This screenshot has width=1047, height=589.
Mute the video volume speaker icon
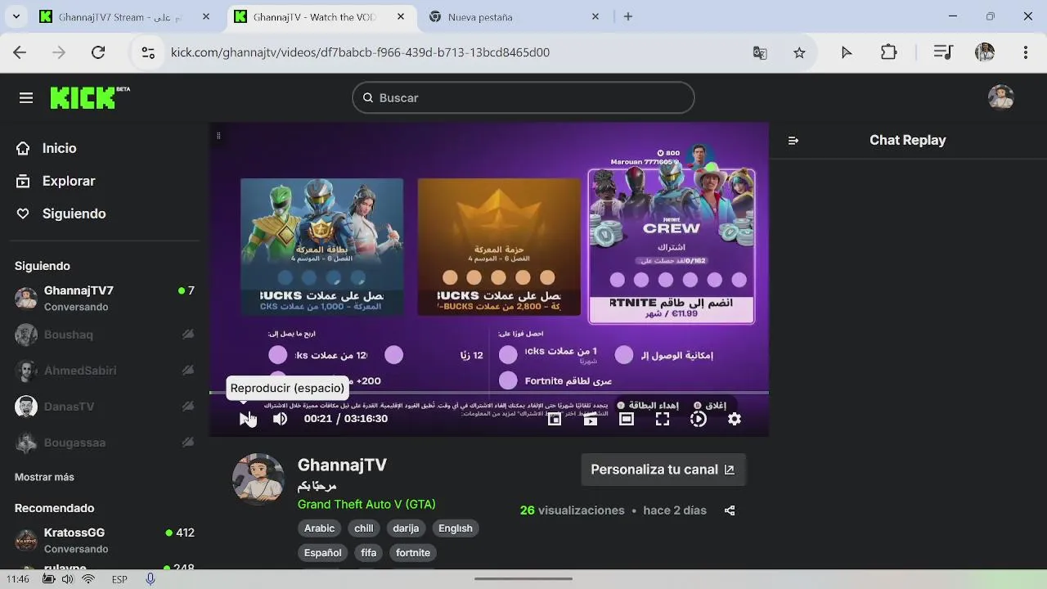pyautogui.click(x=280, y=419)
